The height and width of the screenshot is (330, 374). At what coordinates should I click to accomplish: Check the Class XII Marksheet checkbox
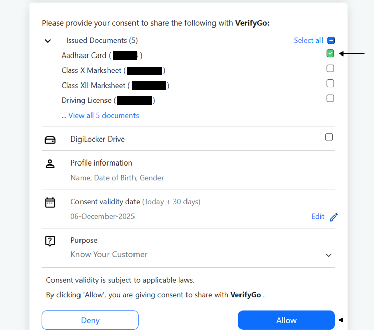coord(330,83)
